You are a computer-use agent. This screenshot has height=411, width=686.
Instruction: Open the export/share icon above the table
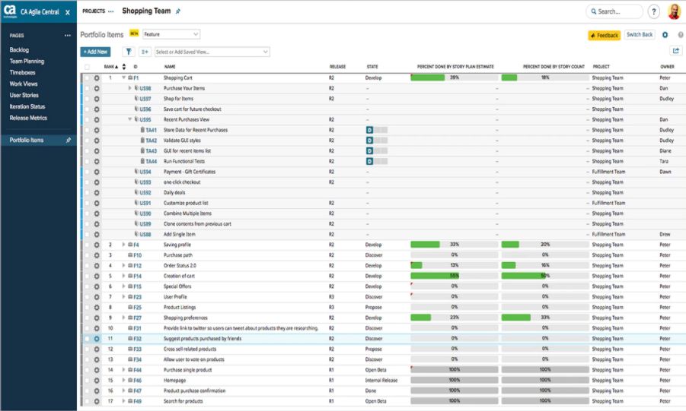point(675,51)
